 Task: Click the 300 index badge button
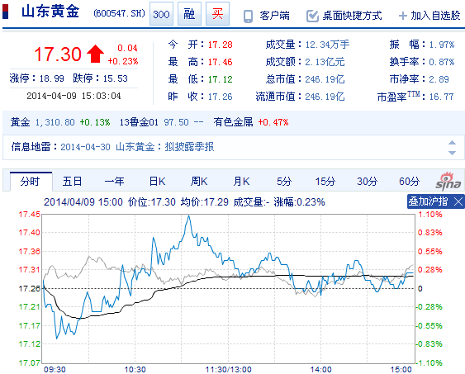[x=161, y=14]
